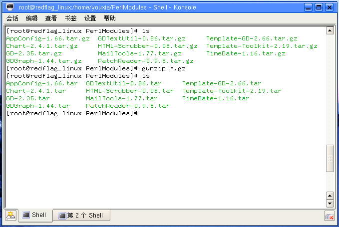Minimize the Konsole window
Image resolution: width=339 pixels, height=227 pixels.
click(x=309, y=7)
